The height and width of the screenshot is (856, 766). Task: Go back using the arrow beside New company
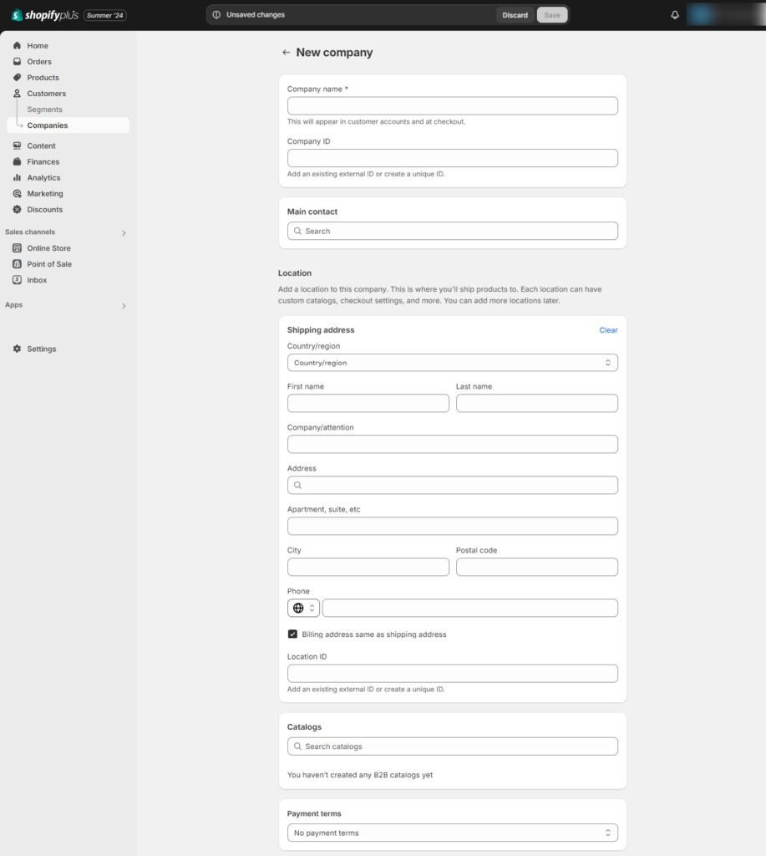[x=286, y=53]
